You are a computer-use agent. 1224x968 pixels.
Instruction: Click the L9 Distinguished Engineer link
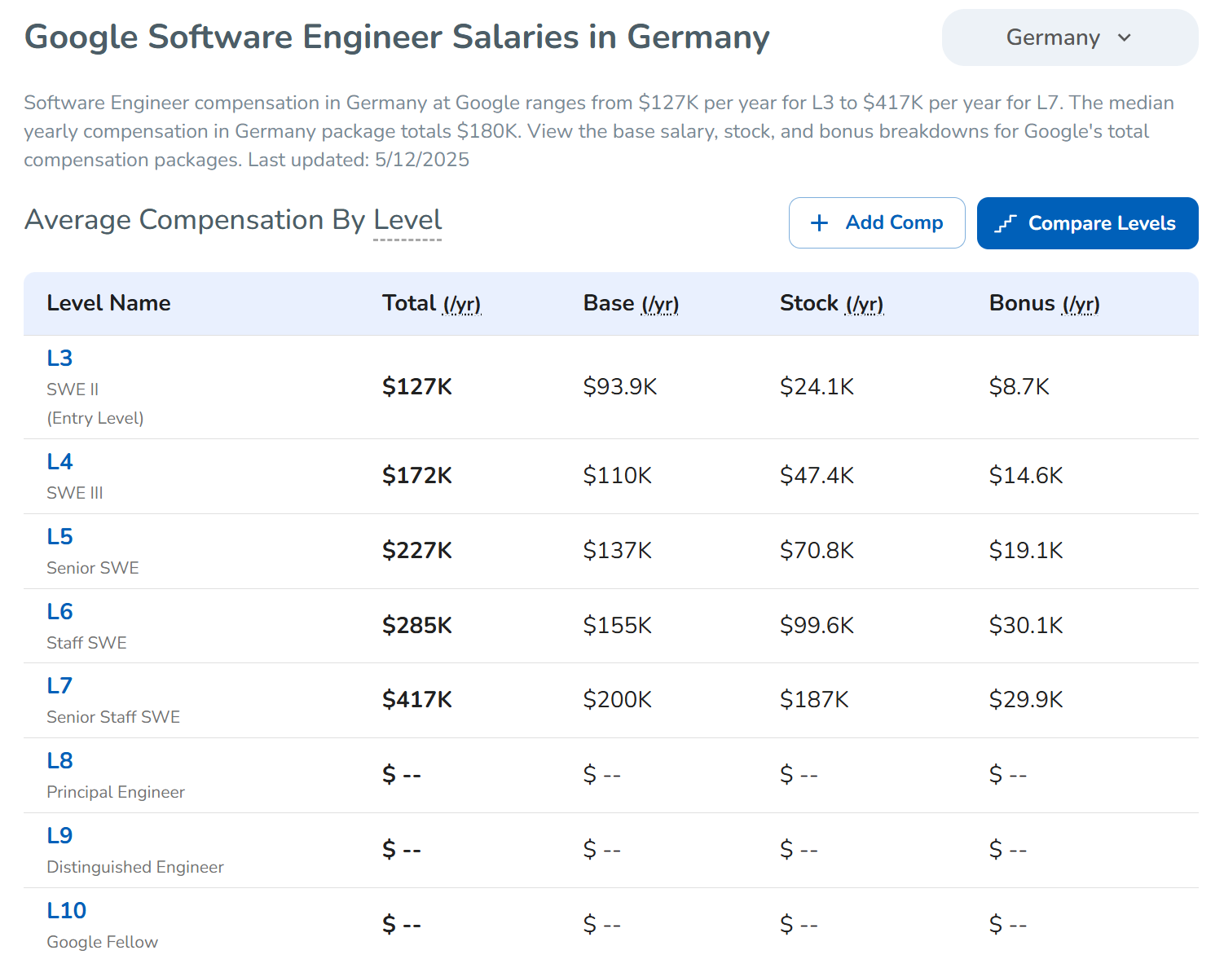tap(59, 836)
